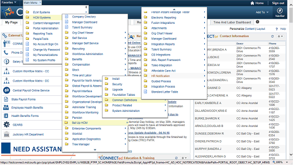293x165 pixels.
Task: Click the State Payroll Forms document icon
Action: (x=6, y=99)
